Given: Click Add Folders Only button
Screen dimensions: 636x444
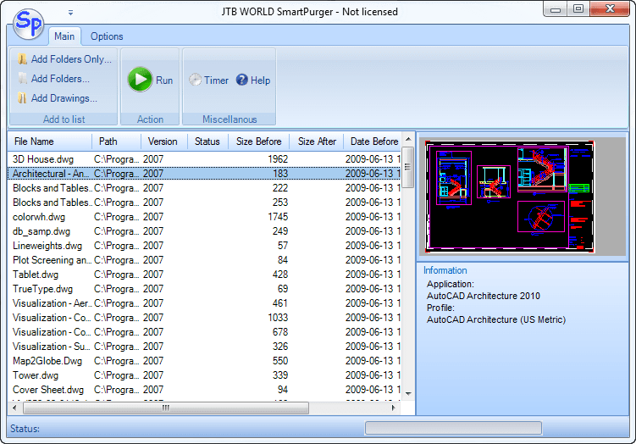Looking at the screenshot, I should pyautogui.click(x=64, y=59).
